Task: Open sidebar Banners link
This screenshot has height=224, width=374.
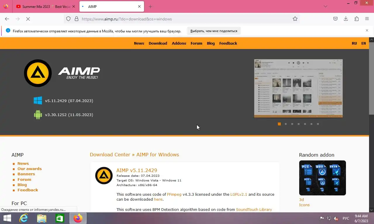Action: [x=26, y=174]
